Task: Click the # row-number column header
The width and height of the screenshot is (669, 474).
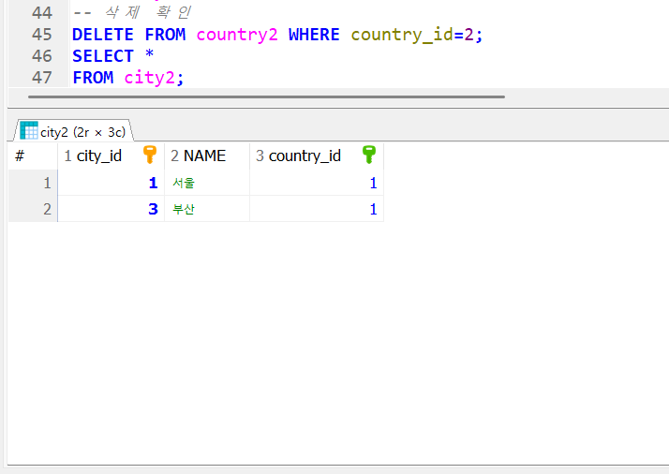Action: (33, 156)
